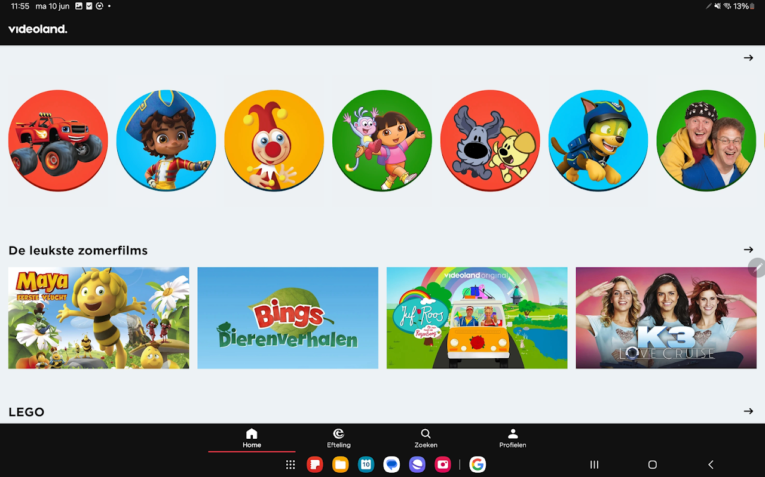Image resolution: width=765 pixels, height=477 pixels.
Task: Tap the Videoland logo
Action: (38, 29)
